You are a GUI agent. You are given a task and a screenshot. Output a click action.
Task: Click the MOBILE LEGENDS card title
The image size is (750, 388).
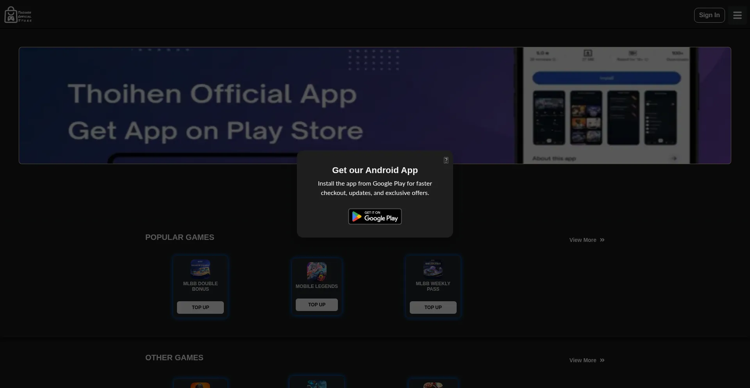click(316, 286)
